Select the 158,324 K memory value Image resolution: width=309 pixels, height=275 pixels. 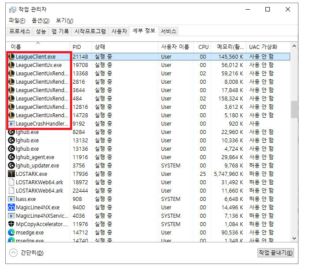click(231, 99)
